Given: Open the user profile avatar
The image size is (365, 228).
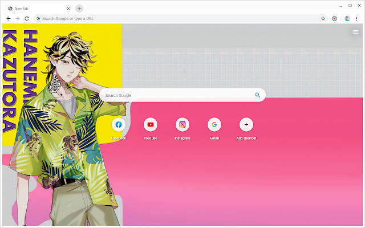Looking at the screenshot, I should pyautogui.click(x=347, y=19).
